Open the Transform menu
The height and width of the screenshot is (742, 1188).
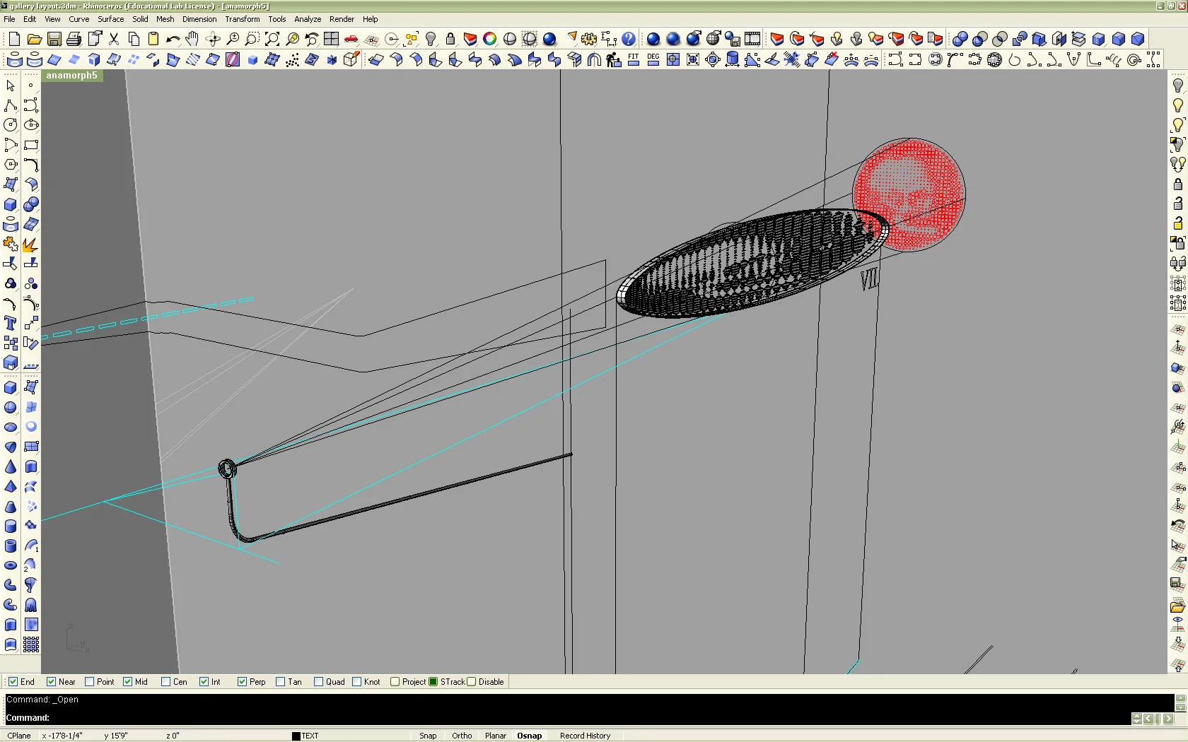click(x=242, y=19)
